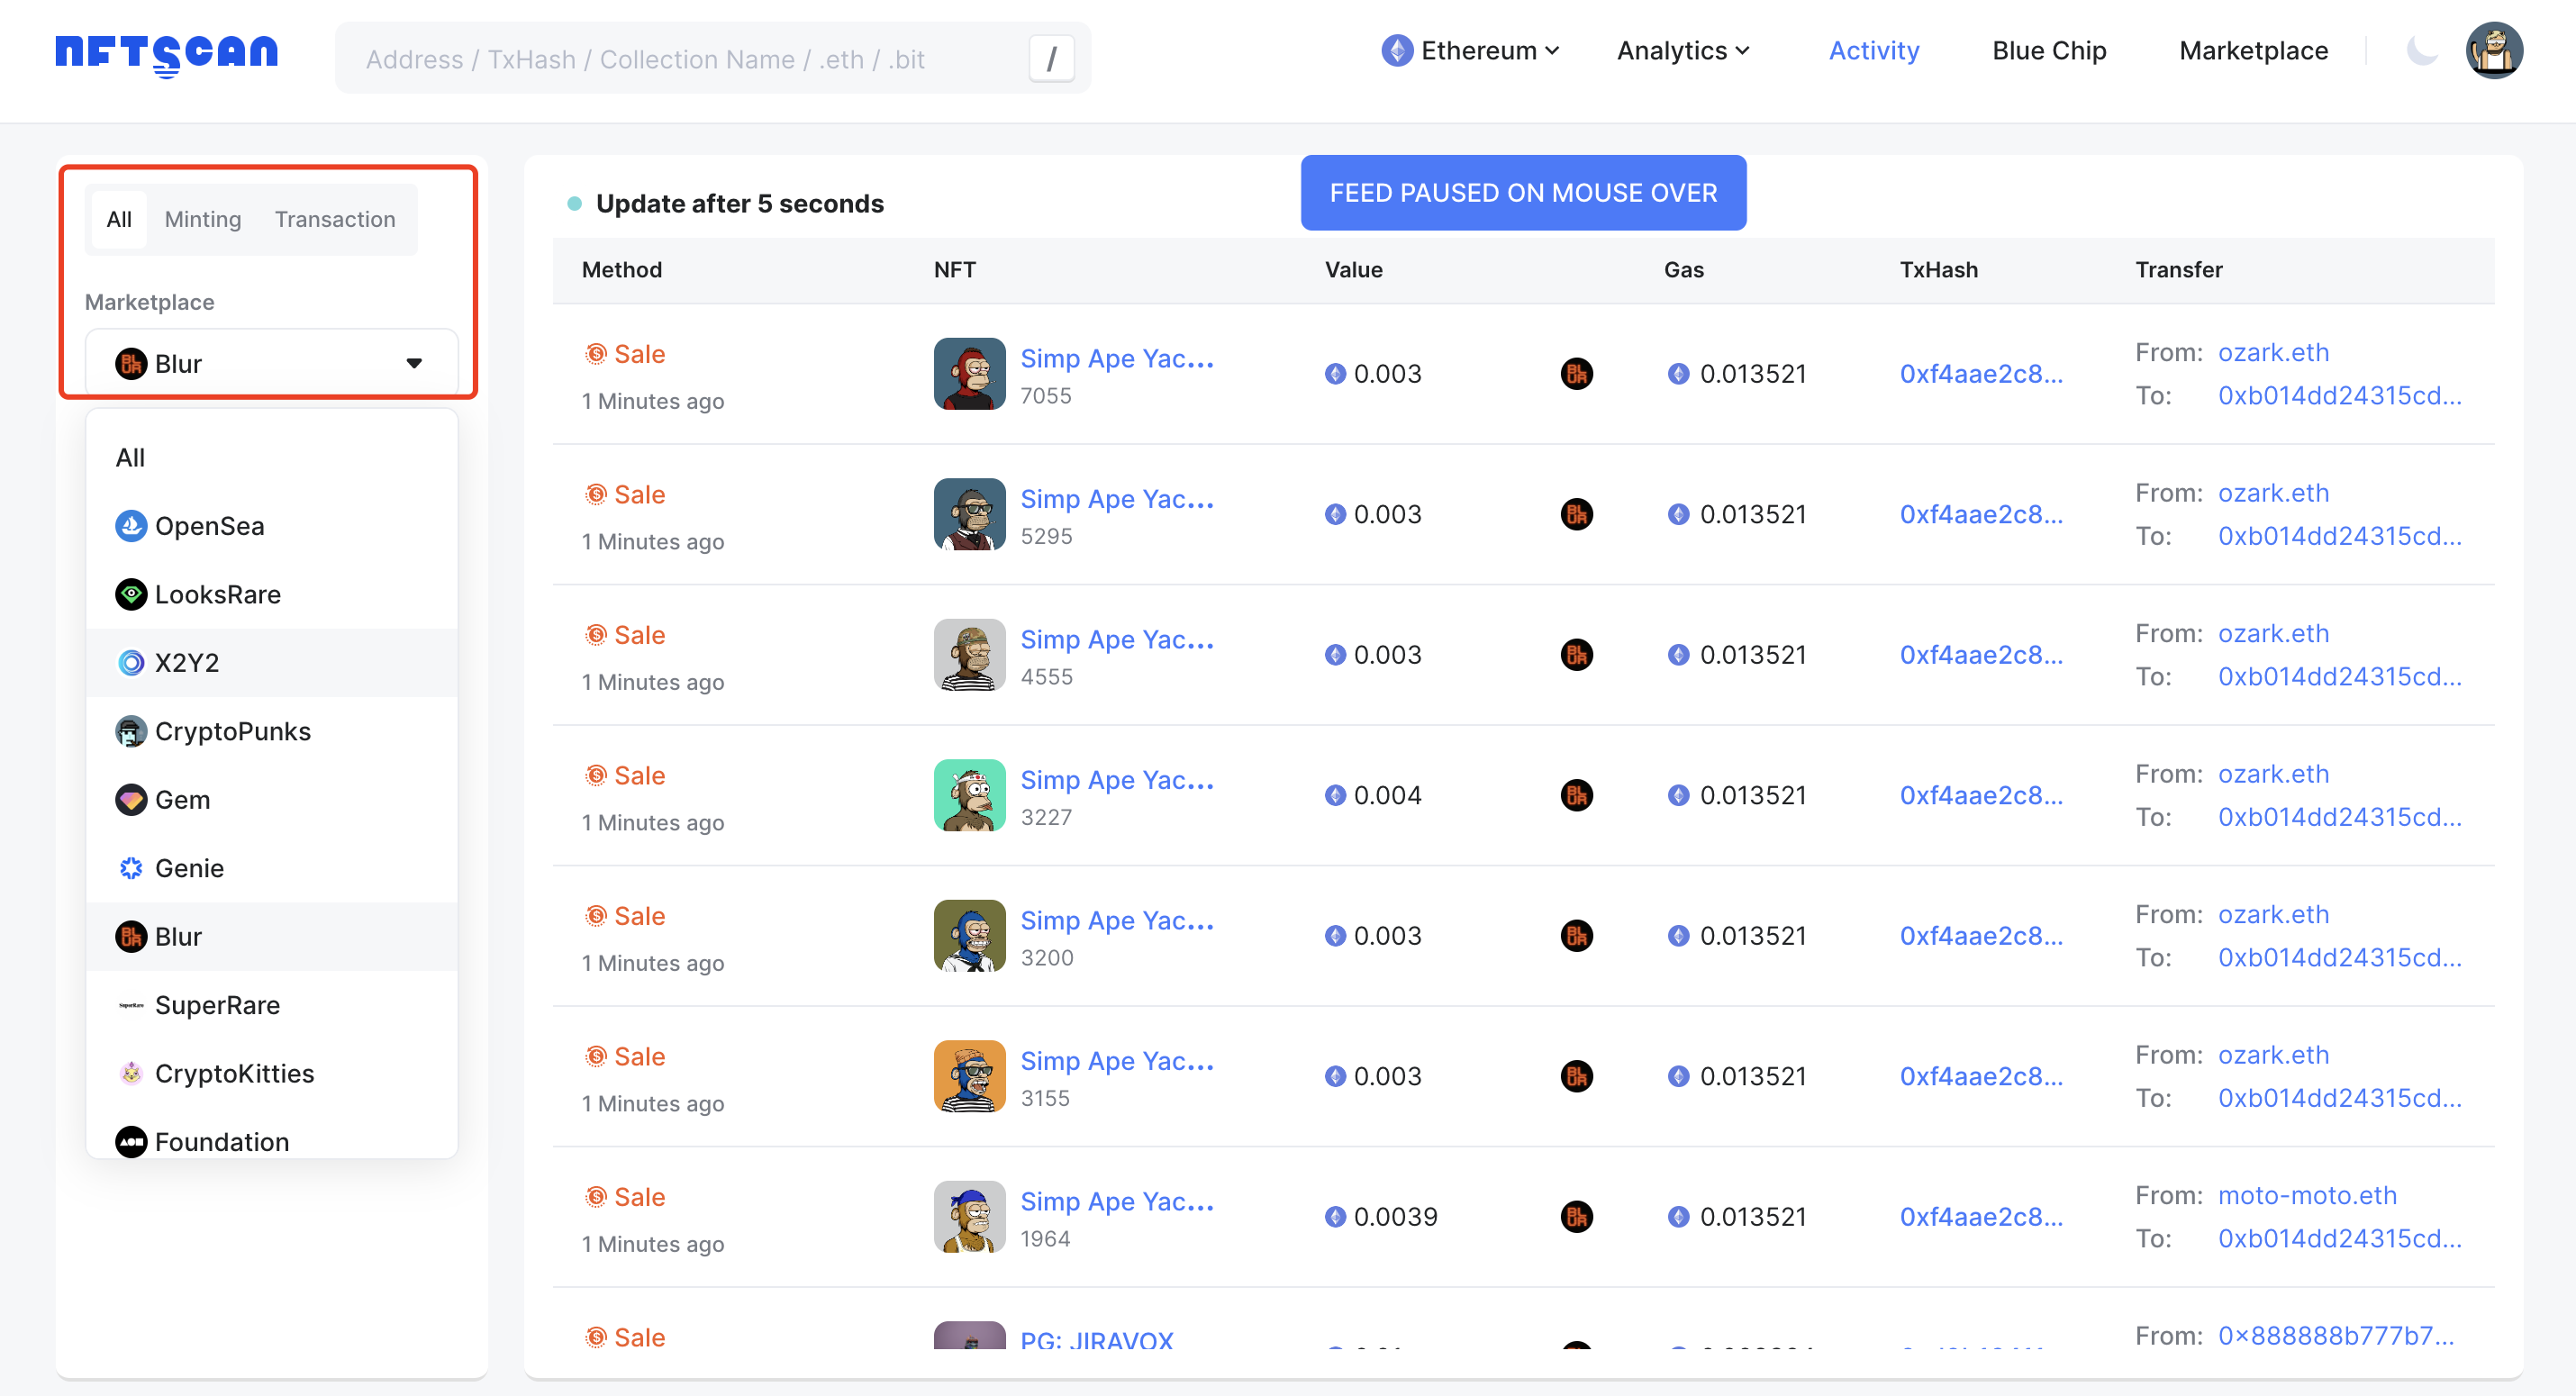Click the Gem marketplace icon
The height and width of the screenshot is (1396, 2576).
tap(131, 799)
